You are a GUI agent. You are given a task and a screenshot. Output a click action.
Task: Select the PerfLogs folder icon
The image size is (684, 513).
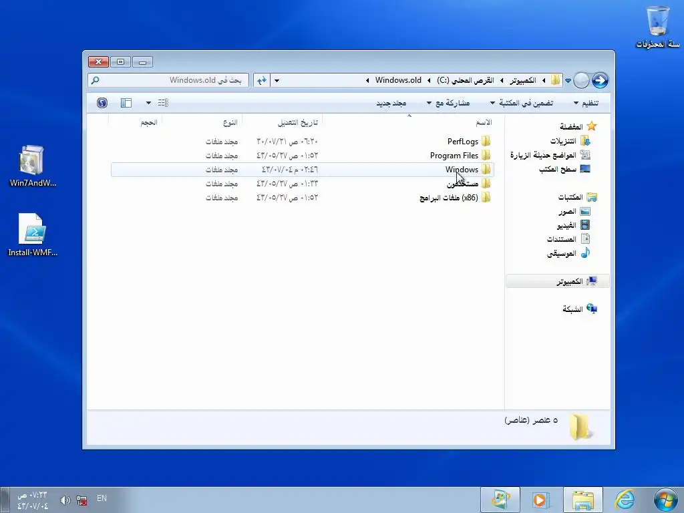click(486, 142)
